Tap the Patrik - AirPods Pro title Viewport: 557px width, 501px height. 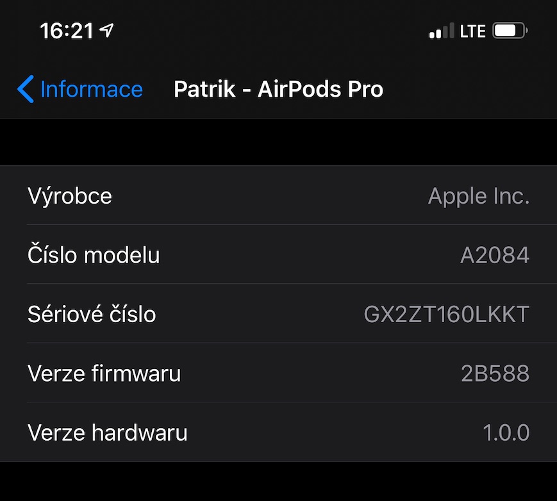tap(278, 89)
